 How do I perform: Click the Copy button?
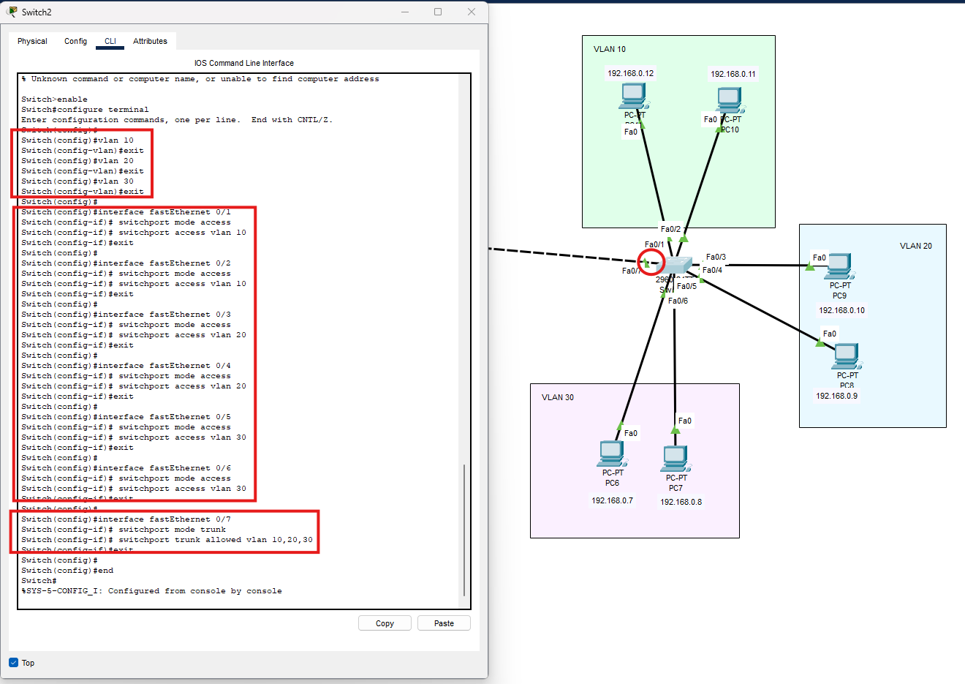(385, 623)
